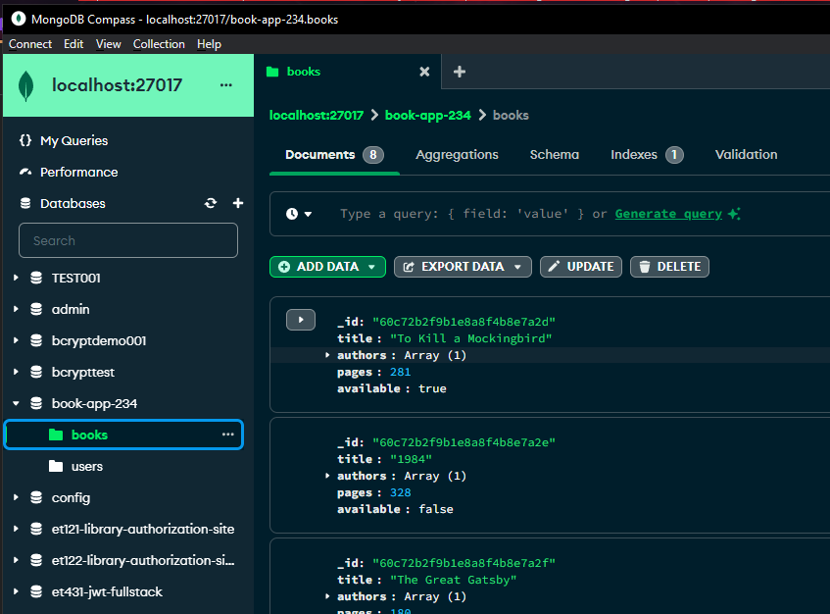Expand the bcrypttest database
Screen dimensions: 830x614
pos(16,372)
